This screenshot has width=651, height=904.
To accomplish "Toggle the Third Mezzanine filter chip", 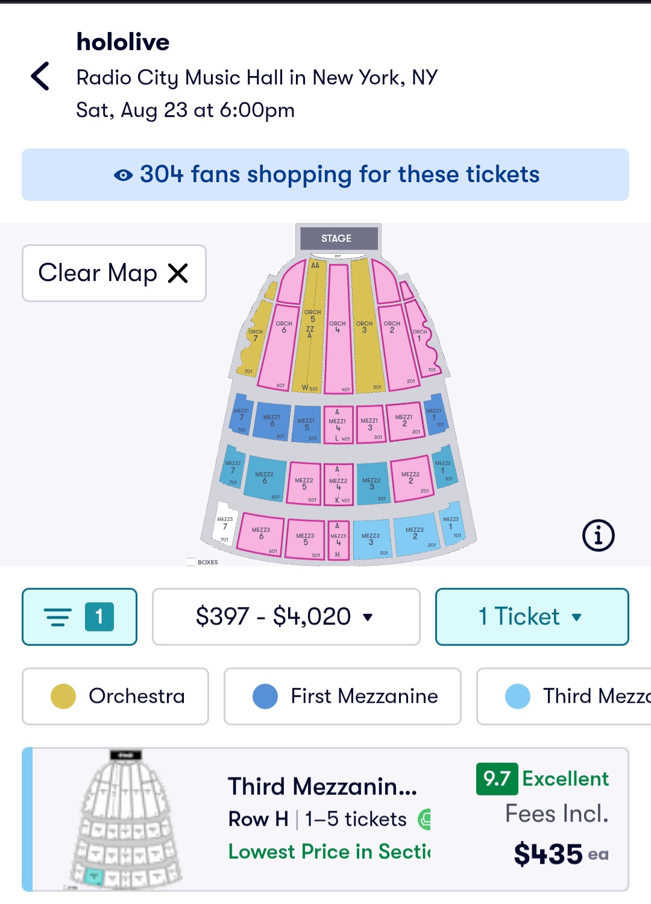I will pos(564,696).
